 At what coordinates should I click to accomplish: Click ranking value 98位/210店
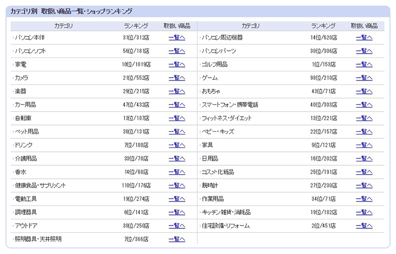[x=323, y=78]
